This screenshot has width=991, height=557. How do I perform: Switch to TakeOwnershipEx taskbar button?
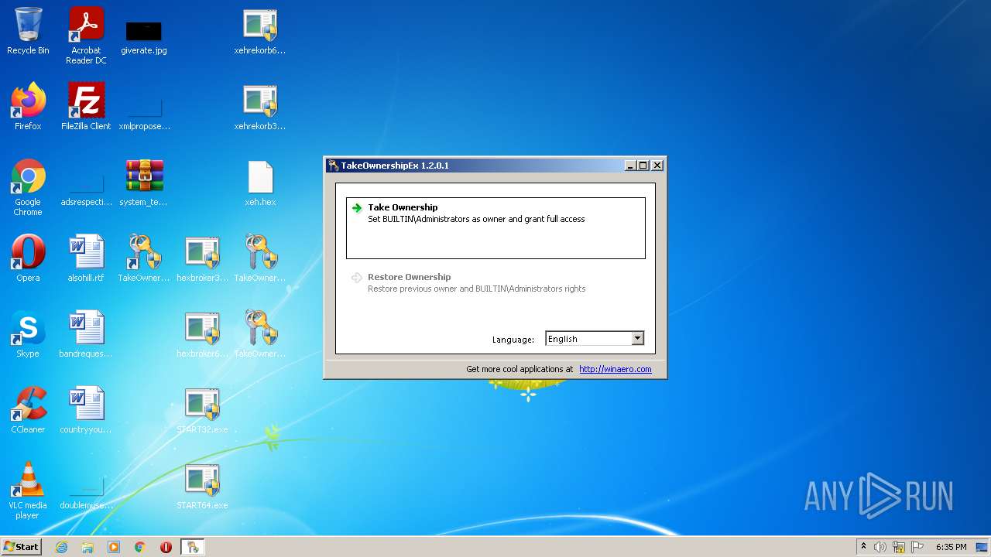[192, 547]
